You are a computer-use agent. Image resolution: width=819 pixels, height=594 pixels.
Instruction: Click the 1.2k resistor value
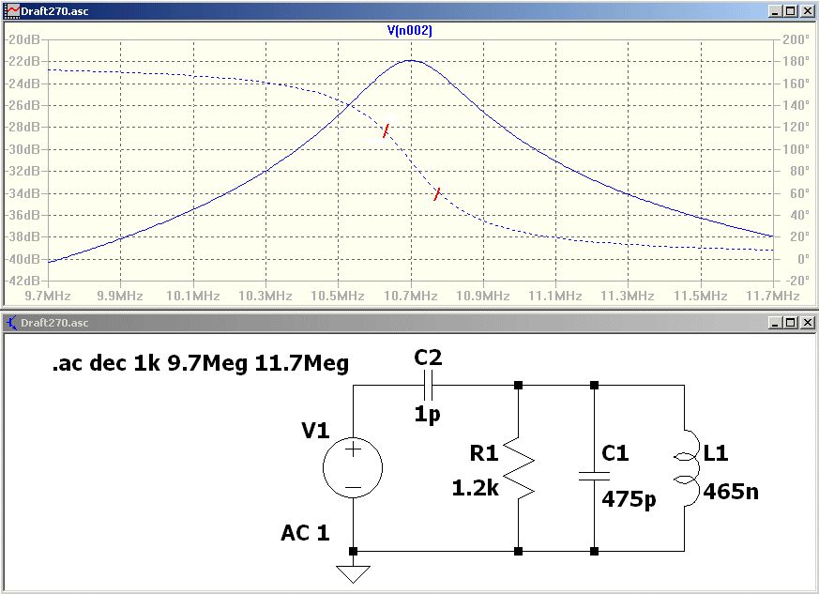476,488
